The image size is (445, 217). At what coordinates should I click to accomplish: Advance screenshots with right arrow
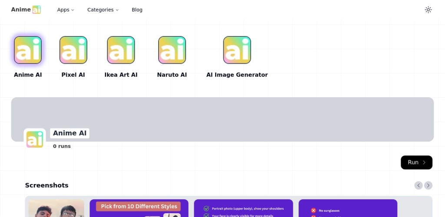coord(428,185)
